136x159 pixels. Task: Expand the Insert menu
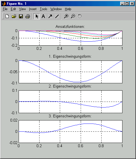[x=33, y=9]
